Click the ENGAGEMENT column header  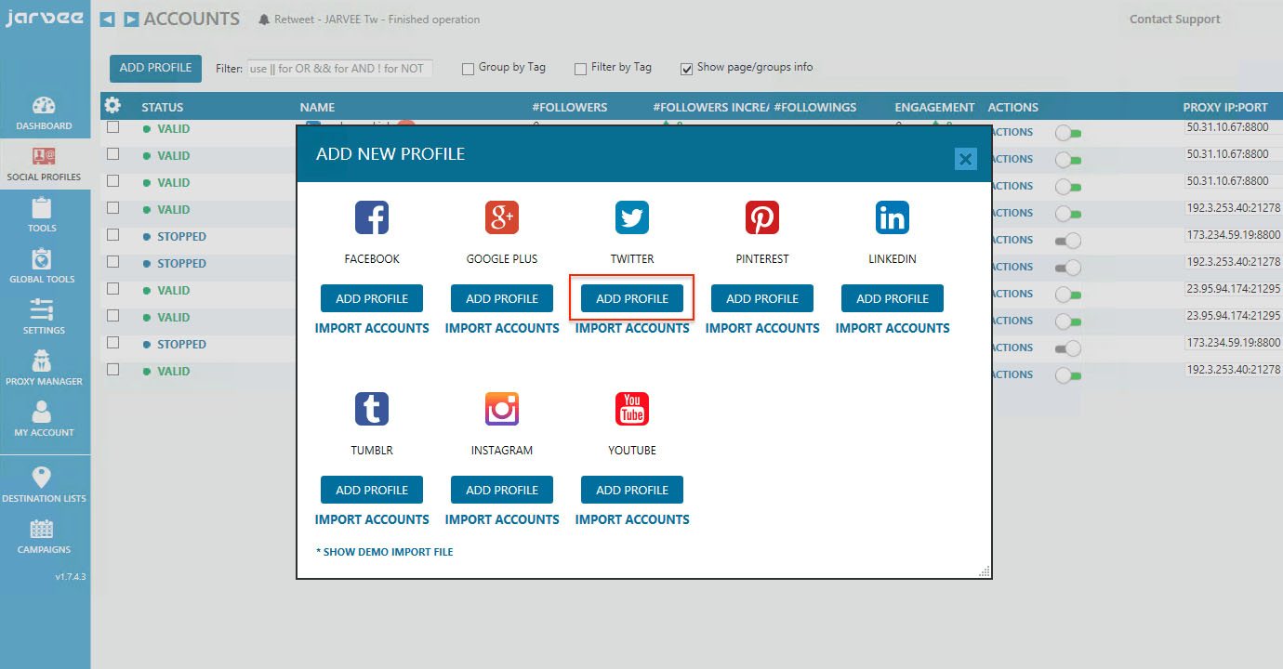click(934, 107)
